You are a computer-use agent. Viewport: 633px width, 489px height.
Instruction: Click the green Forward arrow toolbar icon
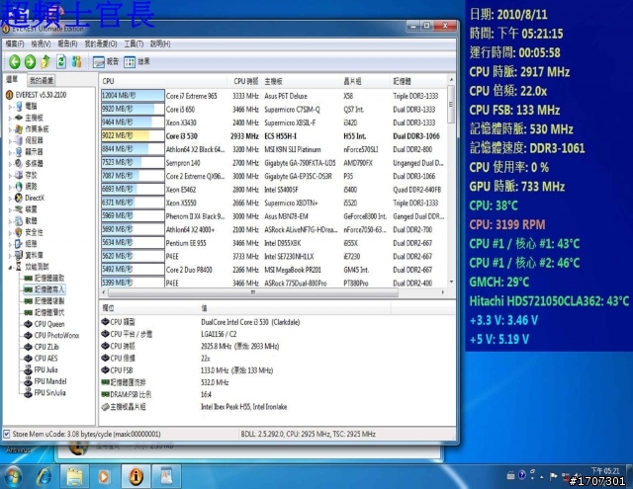pos(30,61)
